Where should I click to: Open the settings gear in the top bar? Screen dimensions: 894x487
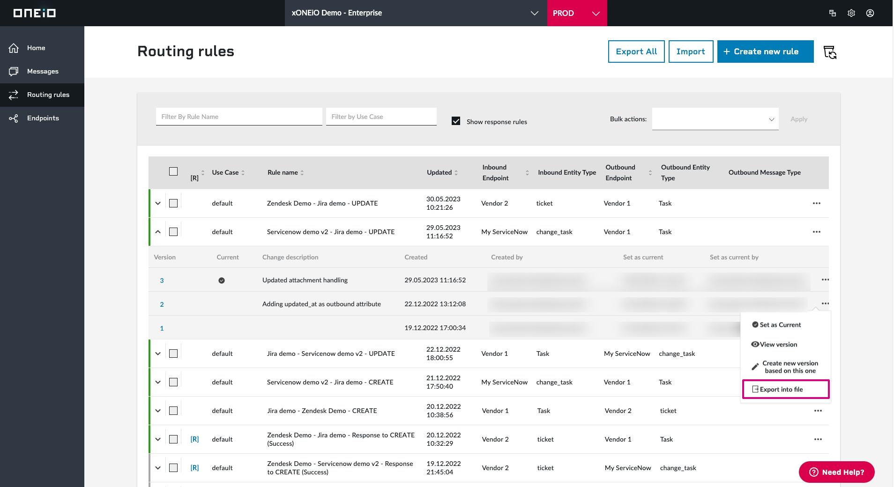point(851,13)
